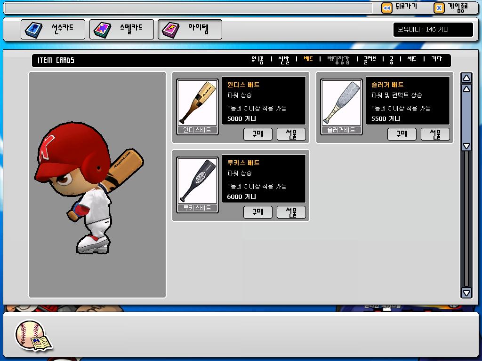Image resolution: width=482 pixels, height=361 pixels.
Task: Switch to 글러브 glove category
Action: pos(370,60)
